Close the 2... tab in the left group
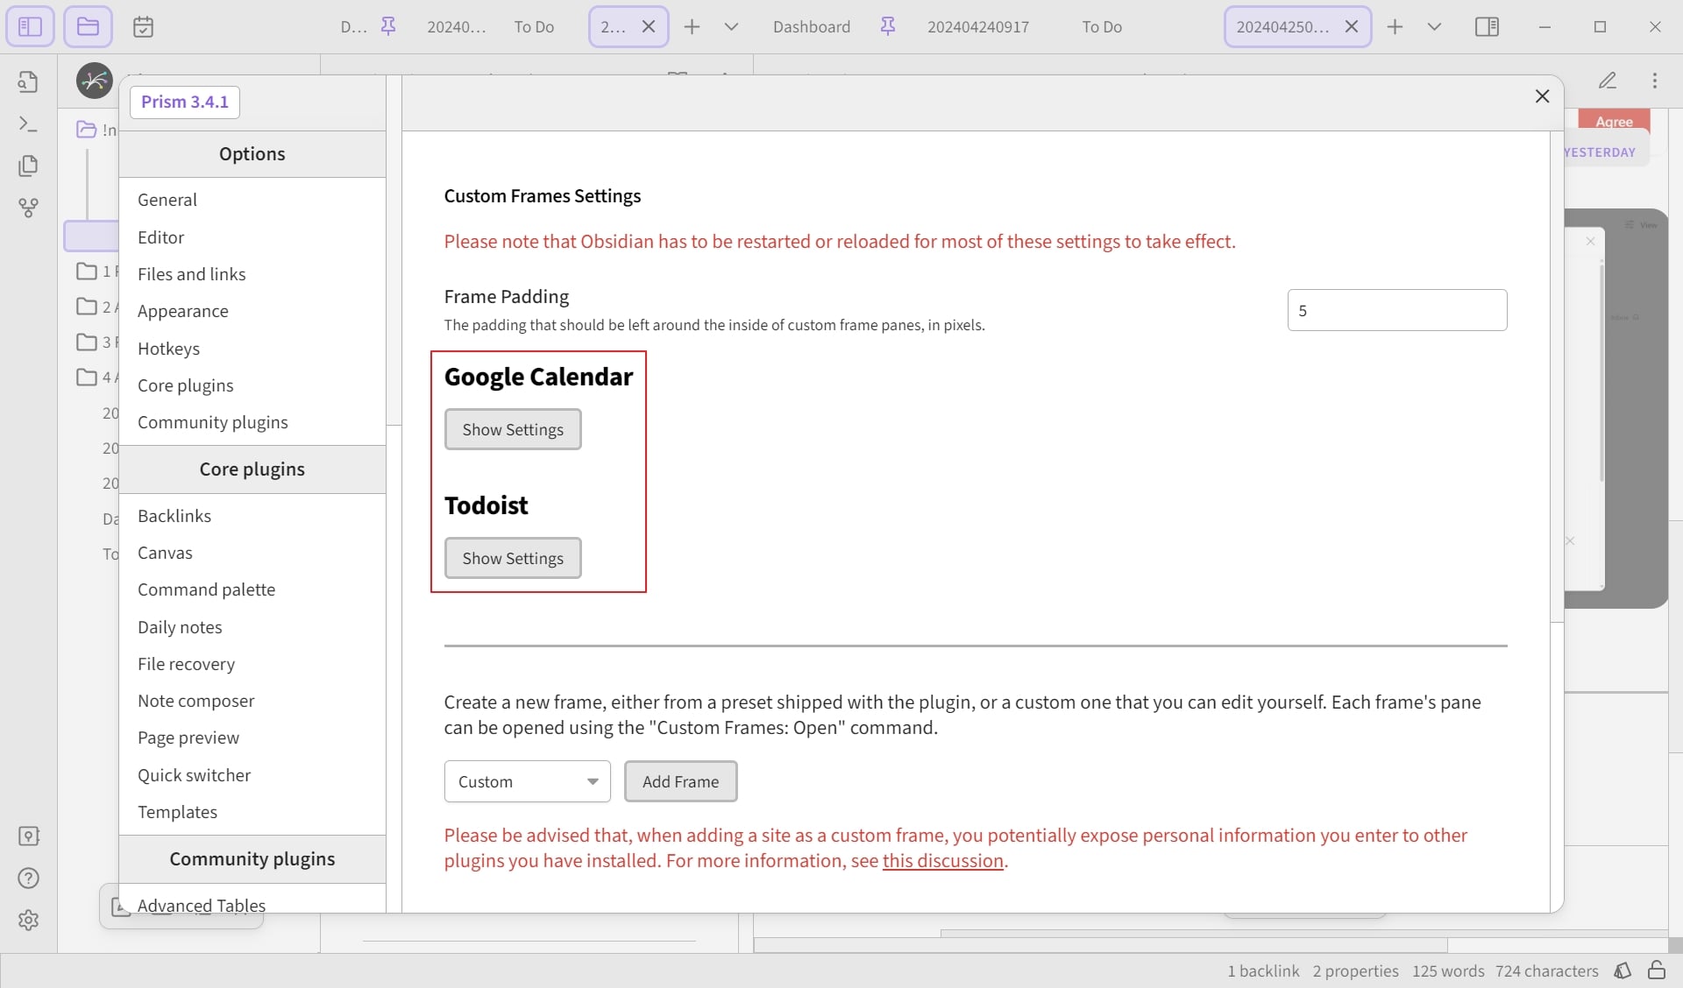 [x=649, y=26]
